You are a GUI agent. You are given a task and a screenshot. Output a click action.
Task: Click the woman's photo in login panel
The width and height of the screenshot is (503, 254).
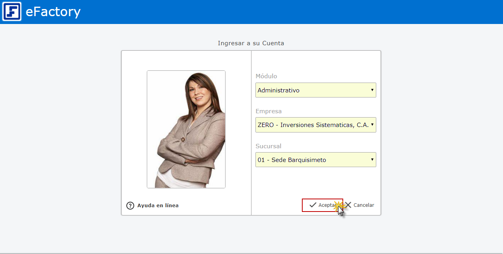(x=186, y=129)
